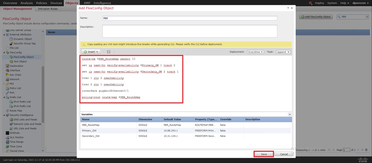Click the Tunnel Zone icon in sidebar
The height and width of the screenshot is (163, 372).
pyautogui.click(x=7, y=151)
